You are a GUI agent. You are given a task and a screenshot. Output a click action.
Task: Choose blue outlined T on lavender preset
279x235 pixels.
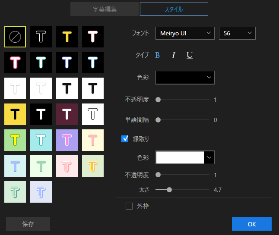41,192
